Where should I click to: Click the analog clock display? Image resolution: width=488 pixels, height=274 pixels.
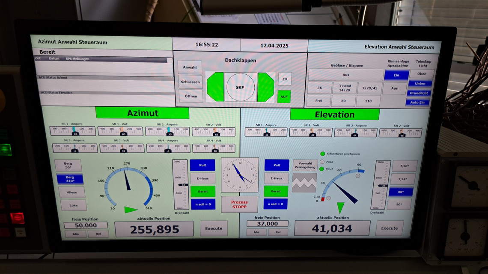(x=240, y=174)
